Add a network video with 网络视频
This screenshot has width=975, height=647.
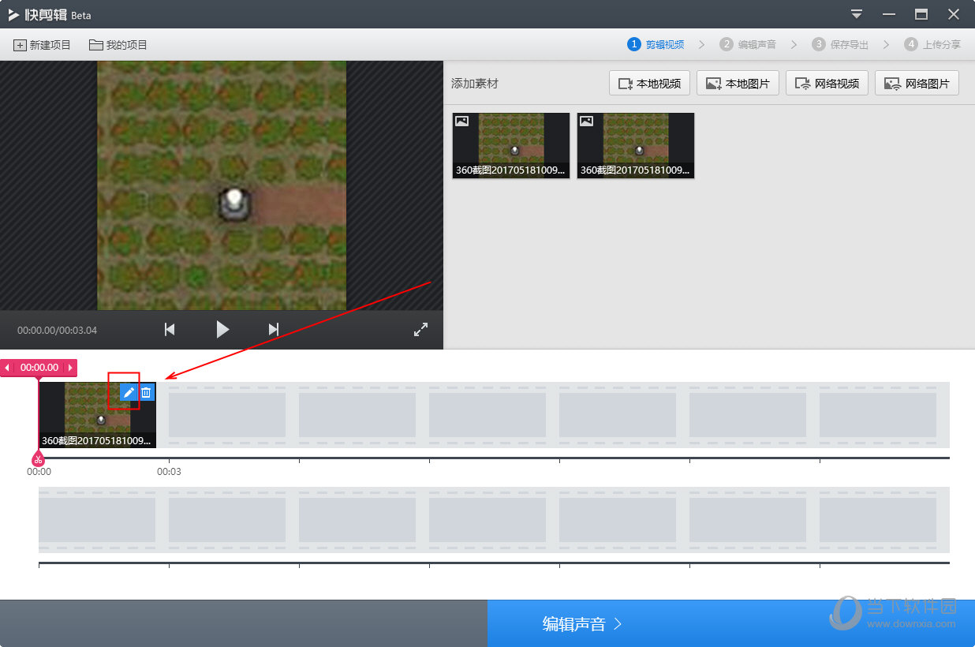pos(827,83)
